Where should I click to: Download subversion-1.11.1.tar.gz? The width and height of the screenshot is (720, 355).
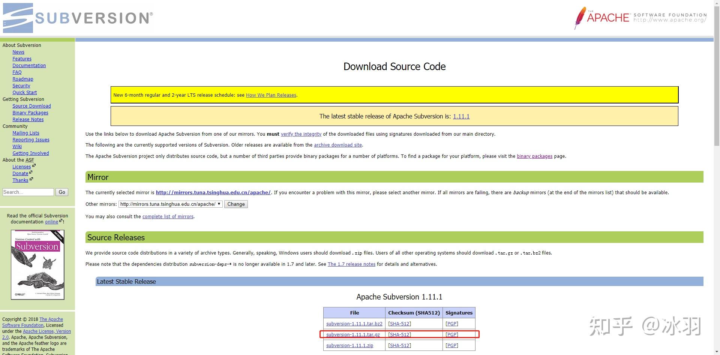(353, 335)
